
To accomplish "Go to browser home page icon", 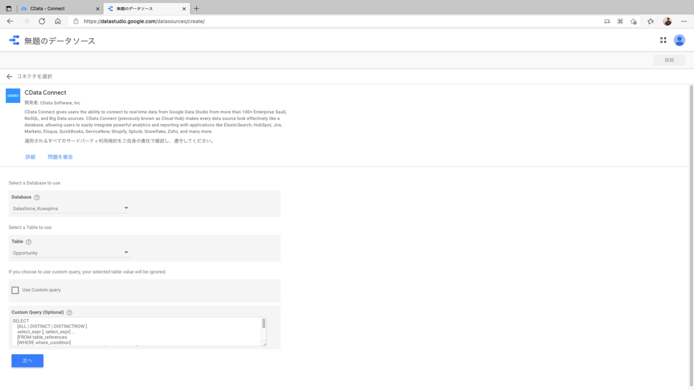I will (58, 21).
